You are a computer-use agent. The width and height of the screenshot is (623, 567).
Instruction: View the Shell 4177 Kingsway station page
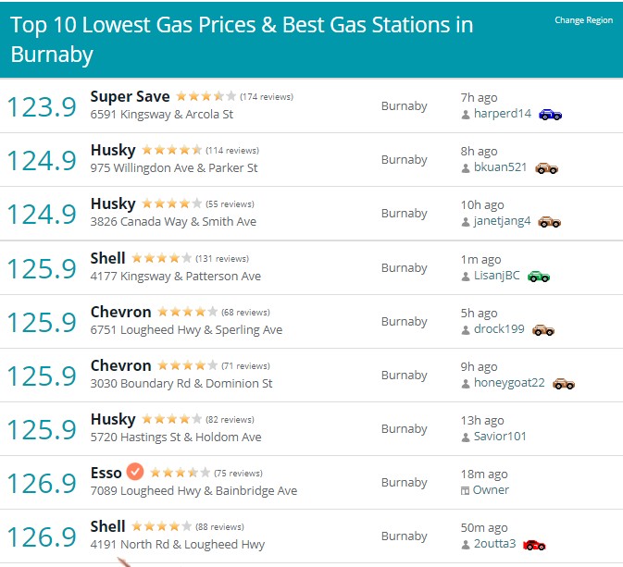[x=107, y=258]
